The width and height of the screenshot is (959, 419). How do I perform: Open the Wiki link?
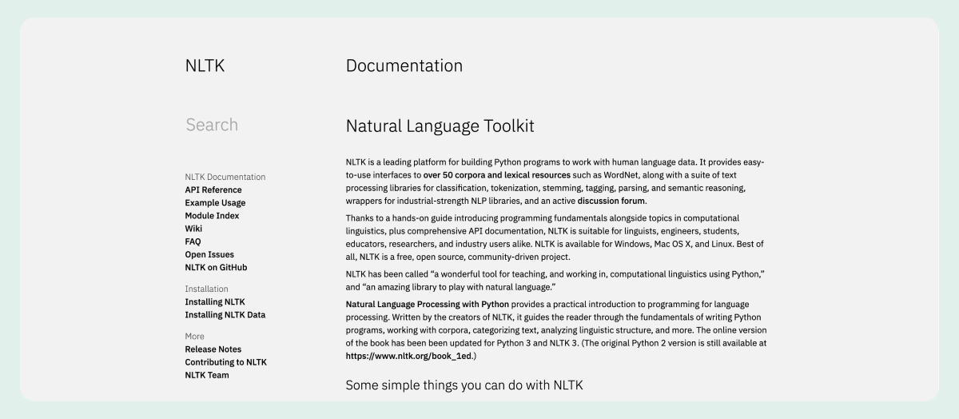click(x=193, y=229)
